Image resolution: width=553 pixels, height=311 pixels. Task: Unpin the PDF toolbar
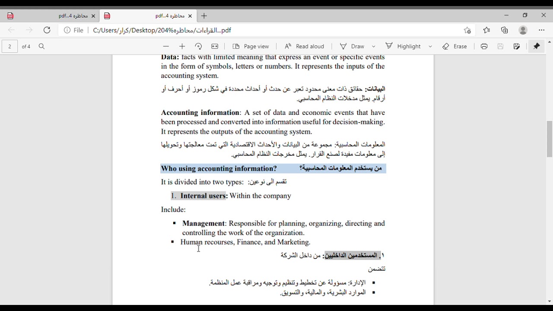tap(537, 46)
